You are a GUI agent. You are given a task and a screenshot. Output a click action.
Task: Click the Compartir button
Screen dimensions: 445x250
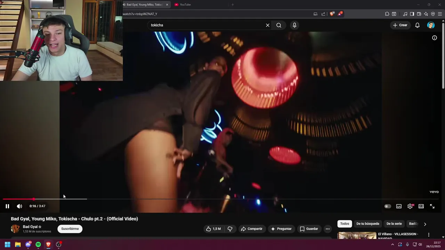[252, 229]
